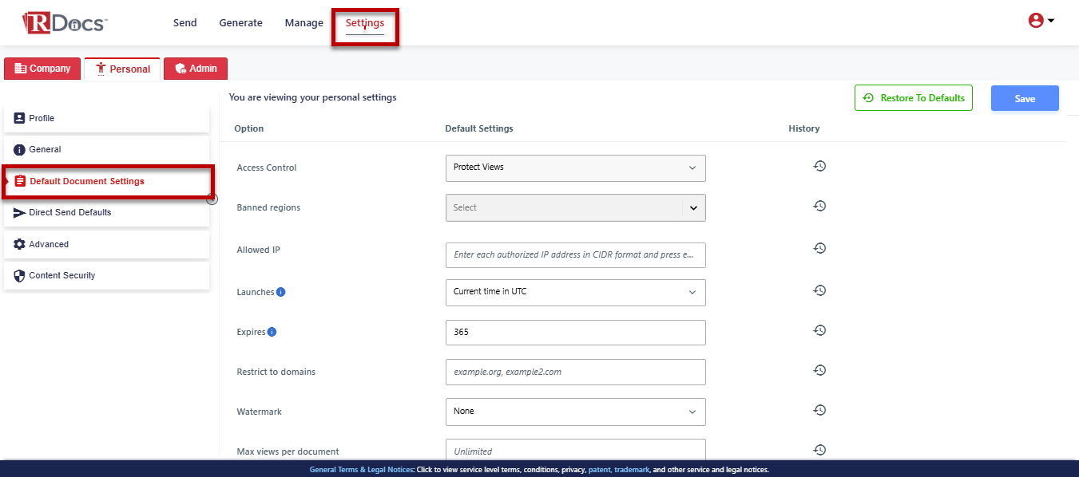Click the history icon for Banned regions

819,206
